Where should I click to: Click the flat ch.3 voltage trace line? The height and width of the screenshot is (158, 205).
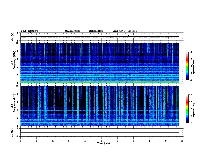(x=100, y=133)
